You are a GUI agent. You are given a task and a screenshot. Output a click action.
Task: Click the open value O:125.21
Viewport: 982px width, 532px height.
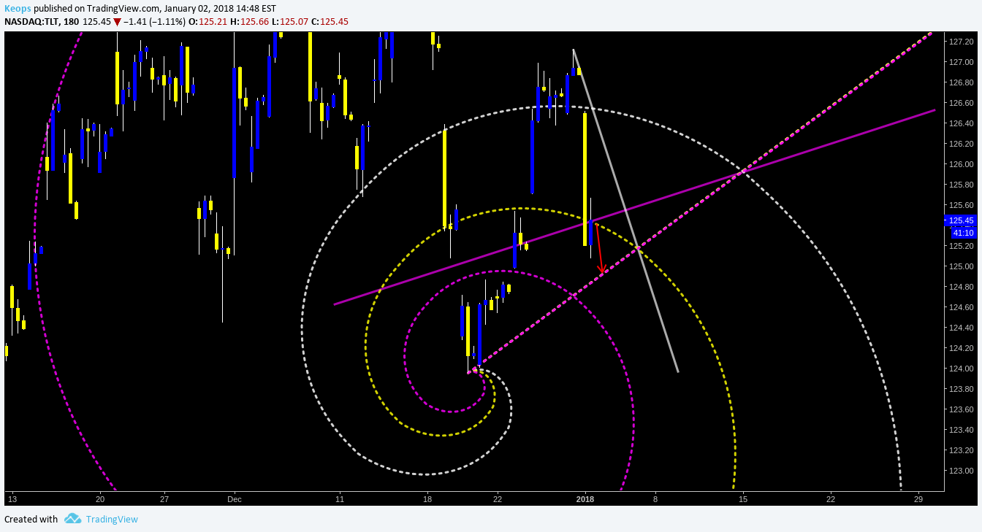208,22
